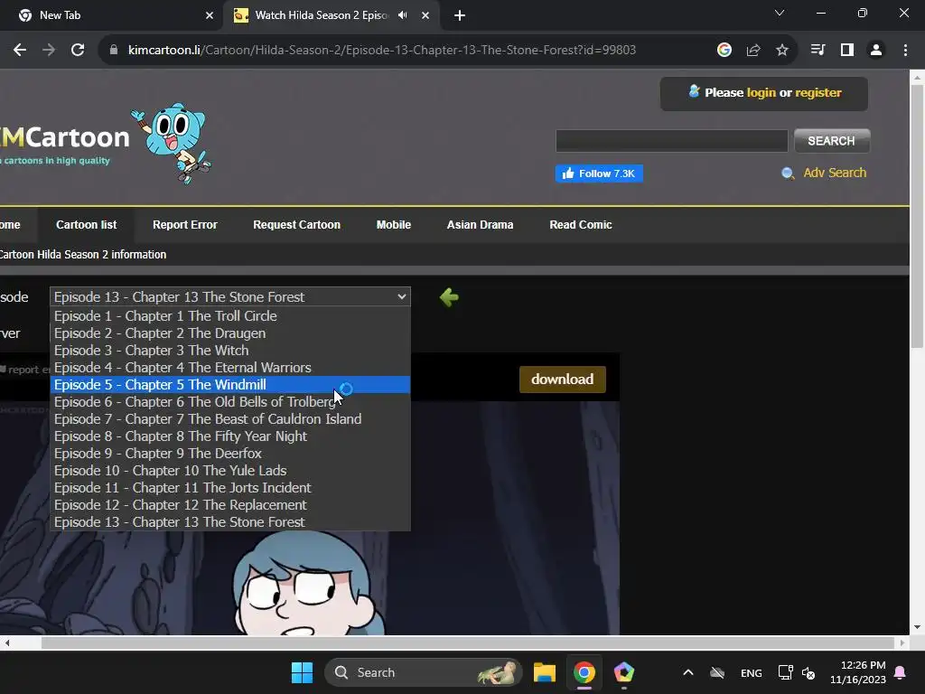
Task: Select Episode 10 The Yule Lads
Action: 230,470
